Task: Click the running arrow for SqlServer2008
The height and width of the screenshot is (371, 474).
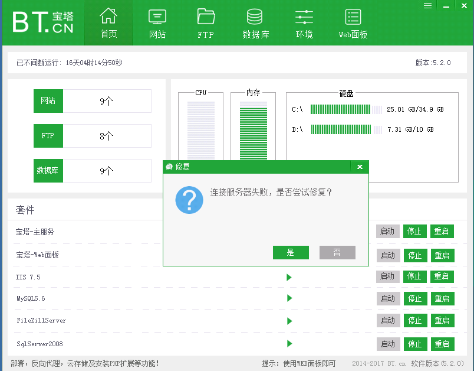Action: click(x=289, y=343)
